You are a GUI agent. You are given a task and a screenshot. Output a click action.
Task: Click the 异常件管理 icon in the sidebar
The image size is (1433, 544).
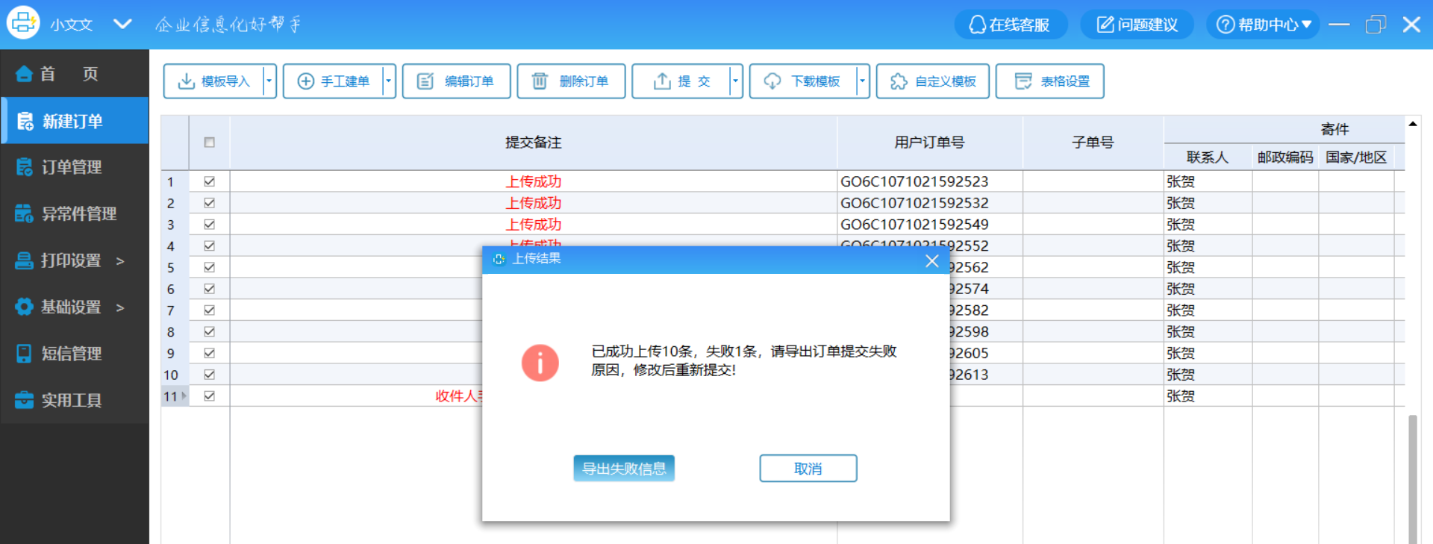pyautogui.click(x=24, y=214)
